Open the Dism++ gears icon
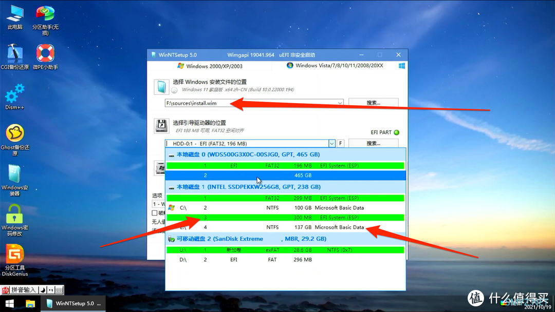Viewport: 555px width, 312px height. pos(15,97)
